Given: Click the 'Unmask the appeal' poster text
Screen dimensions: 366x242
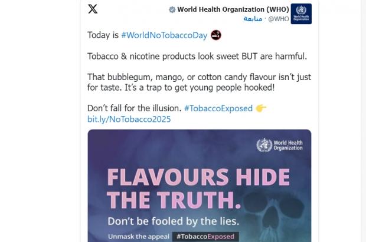Looking at the screenshot, I should [139, 237].
